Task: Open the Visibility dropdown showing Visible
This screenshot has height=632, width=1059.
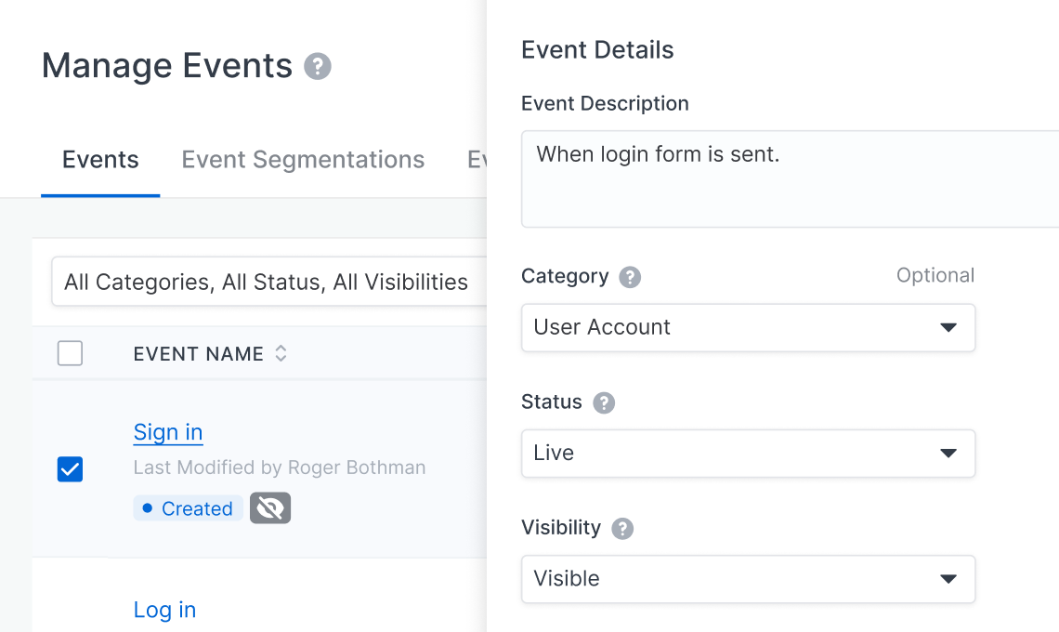Action: (748, 578)
